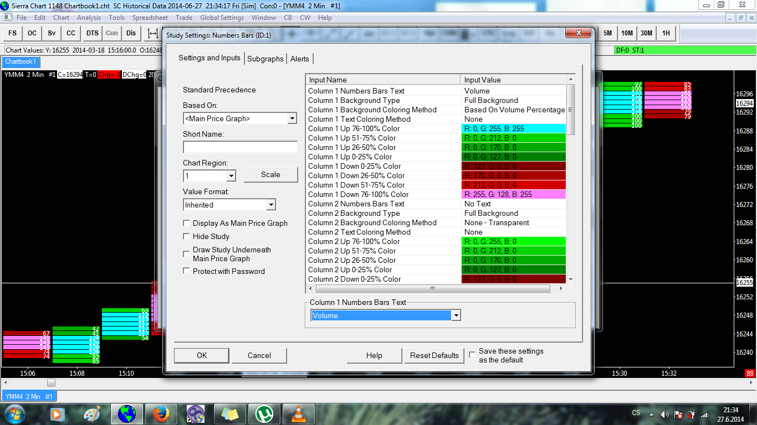
Task: Open the Alerts tab
Action: [300, 59]
